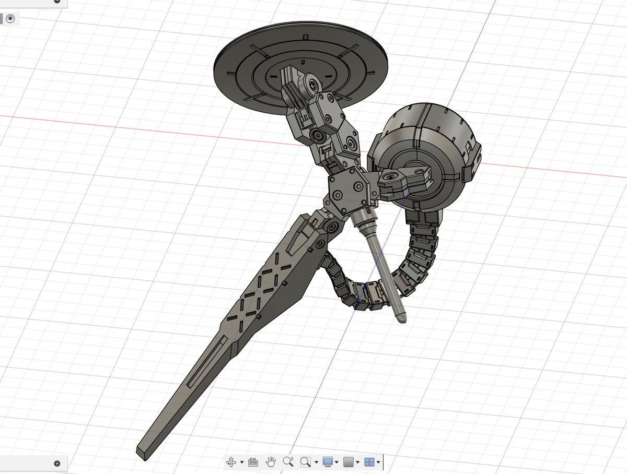Choose the Zoom Window tool
This screenshot has width=627, height=474.
tap(306, 462)
